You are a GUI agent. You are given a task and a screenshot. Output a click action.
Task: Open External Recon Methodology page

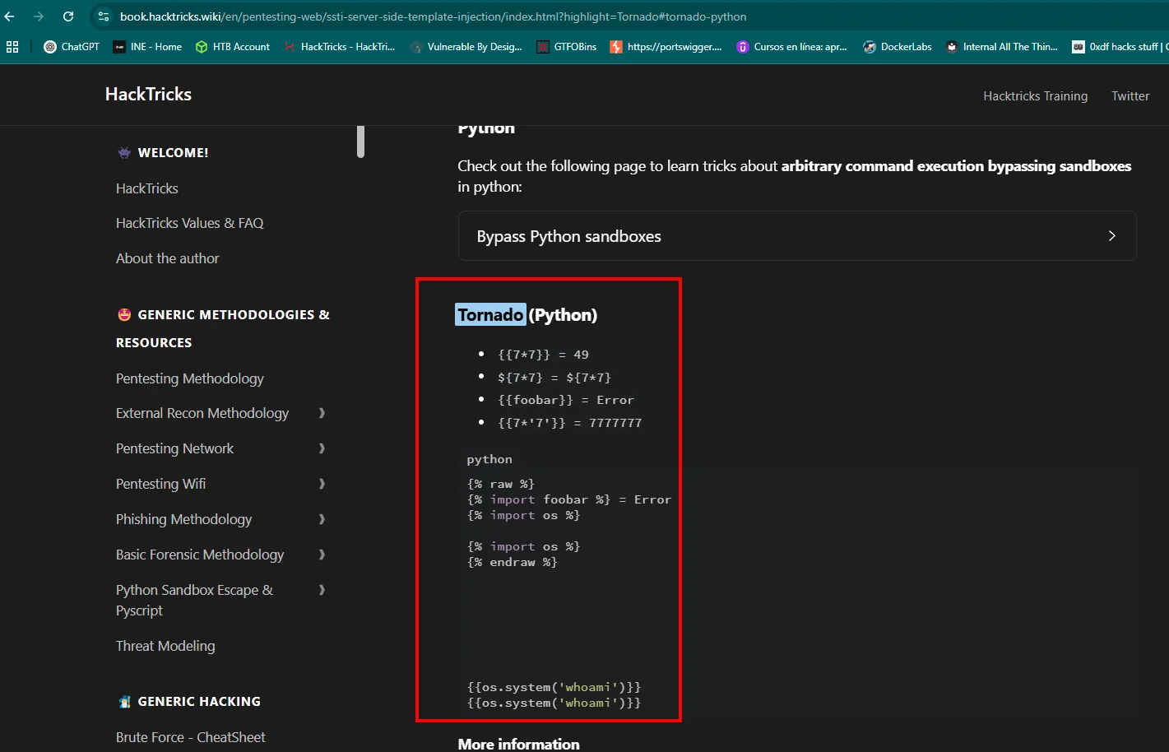(x=202, y=413)
